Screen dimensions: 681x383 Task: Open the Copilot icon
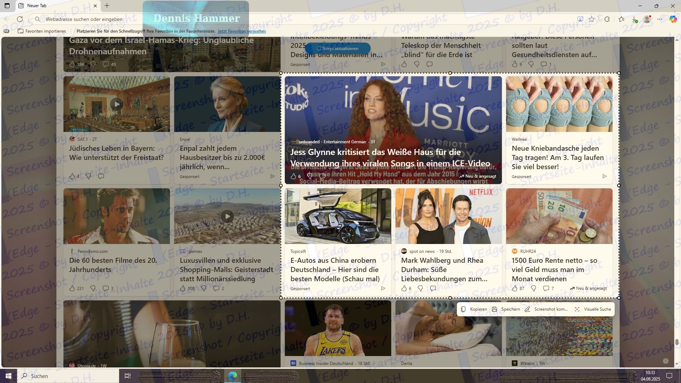(673, 19)
